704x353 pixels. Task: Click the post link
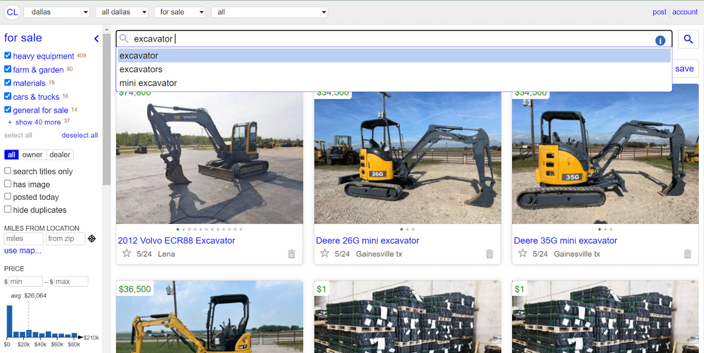point(659,12)
